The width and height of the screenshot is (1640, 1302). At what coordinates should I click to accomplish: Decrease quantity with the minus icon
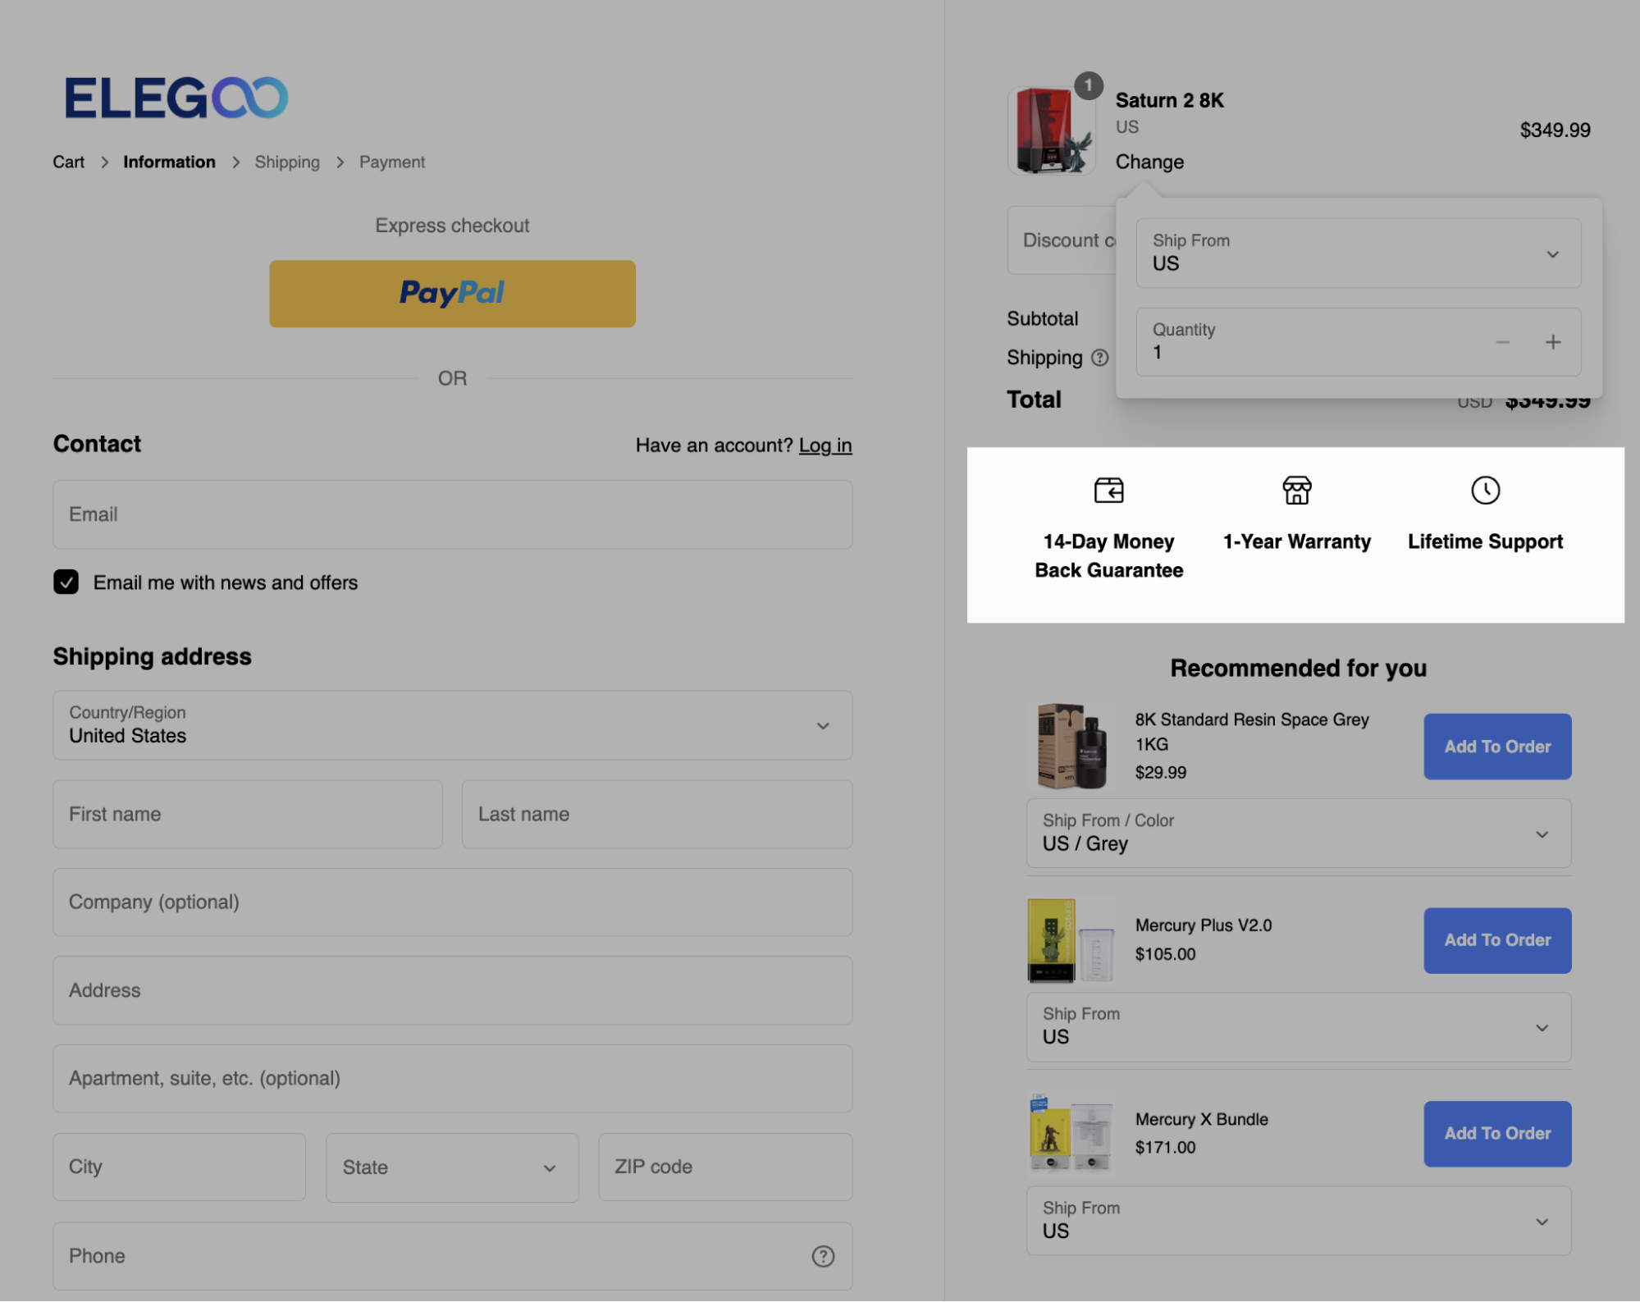(x=1502, y=342)
